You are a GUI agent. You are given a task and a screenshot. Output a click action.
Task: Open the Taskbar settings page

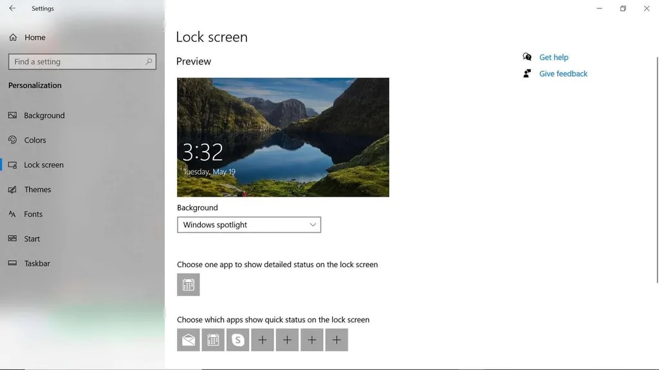(37, 263)
